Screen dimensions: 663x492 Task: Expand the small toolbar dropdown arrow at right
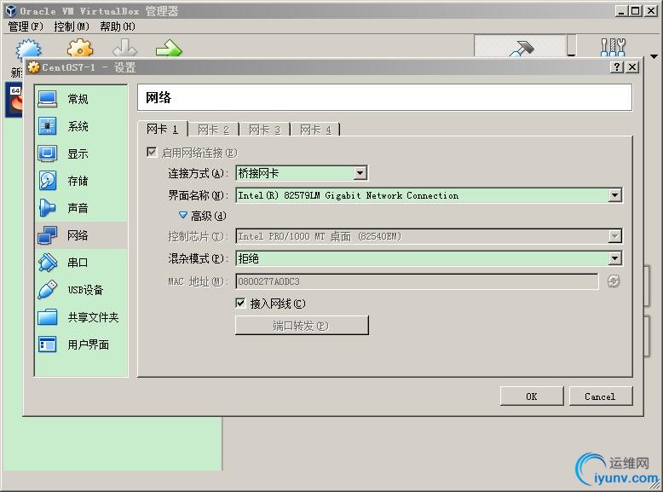coord(654,56)
